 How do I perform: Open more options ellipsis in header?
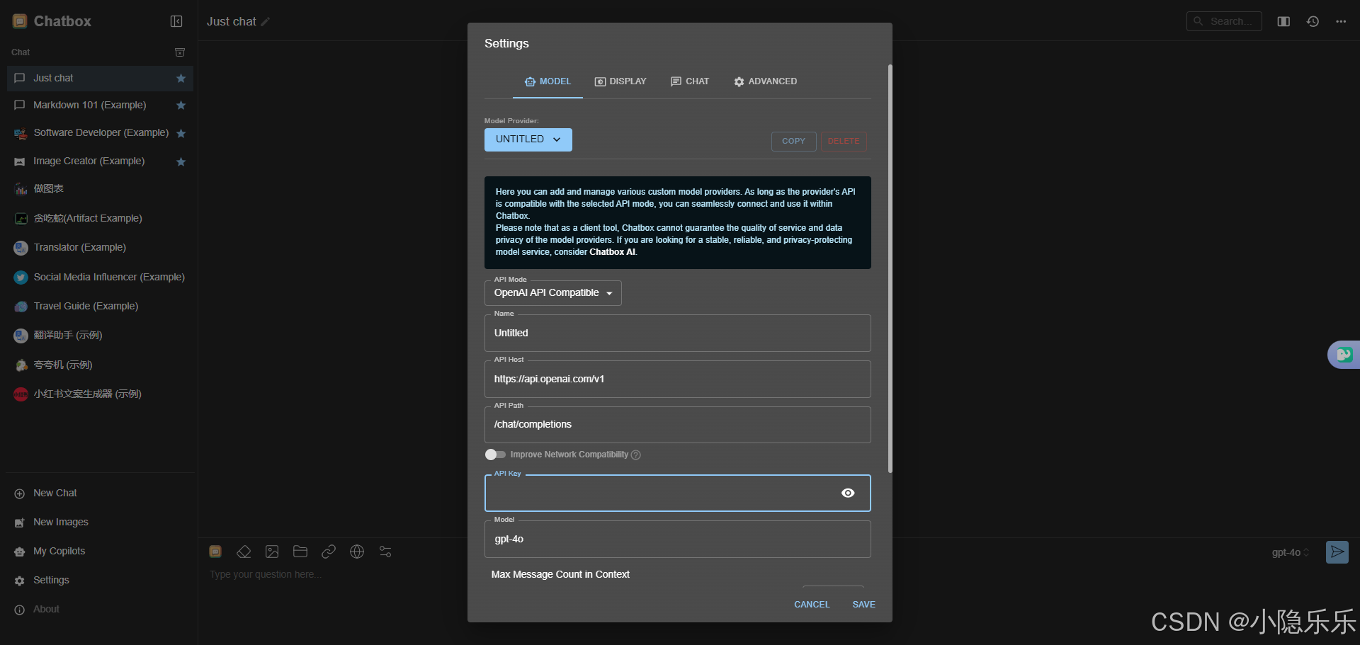[1341, 21]
